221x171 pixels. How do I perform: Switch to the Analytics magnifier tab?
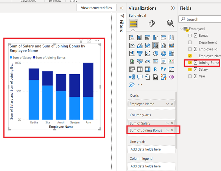pyautogui.click(x=170, y=23)
